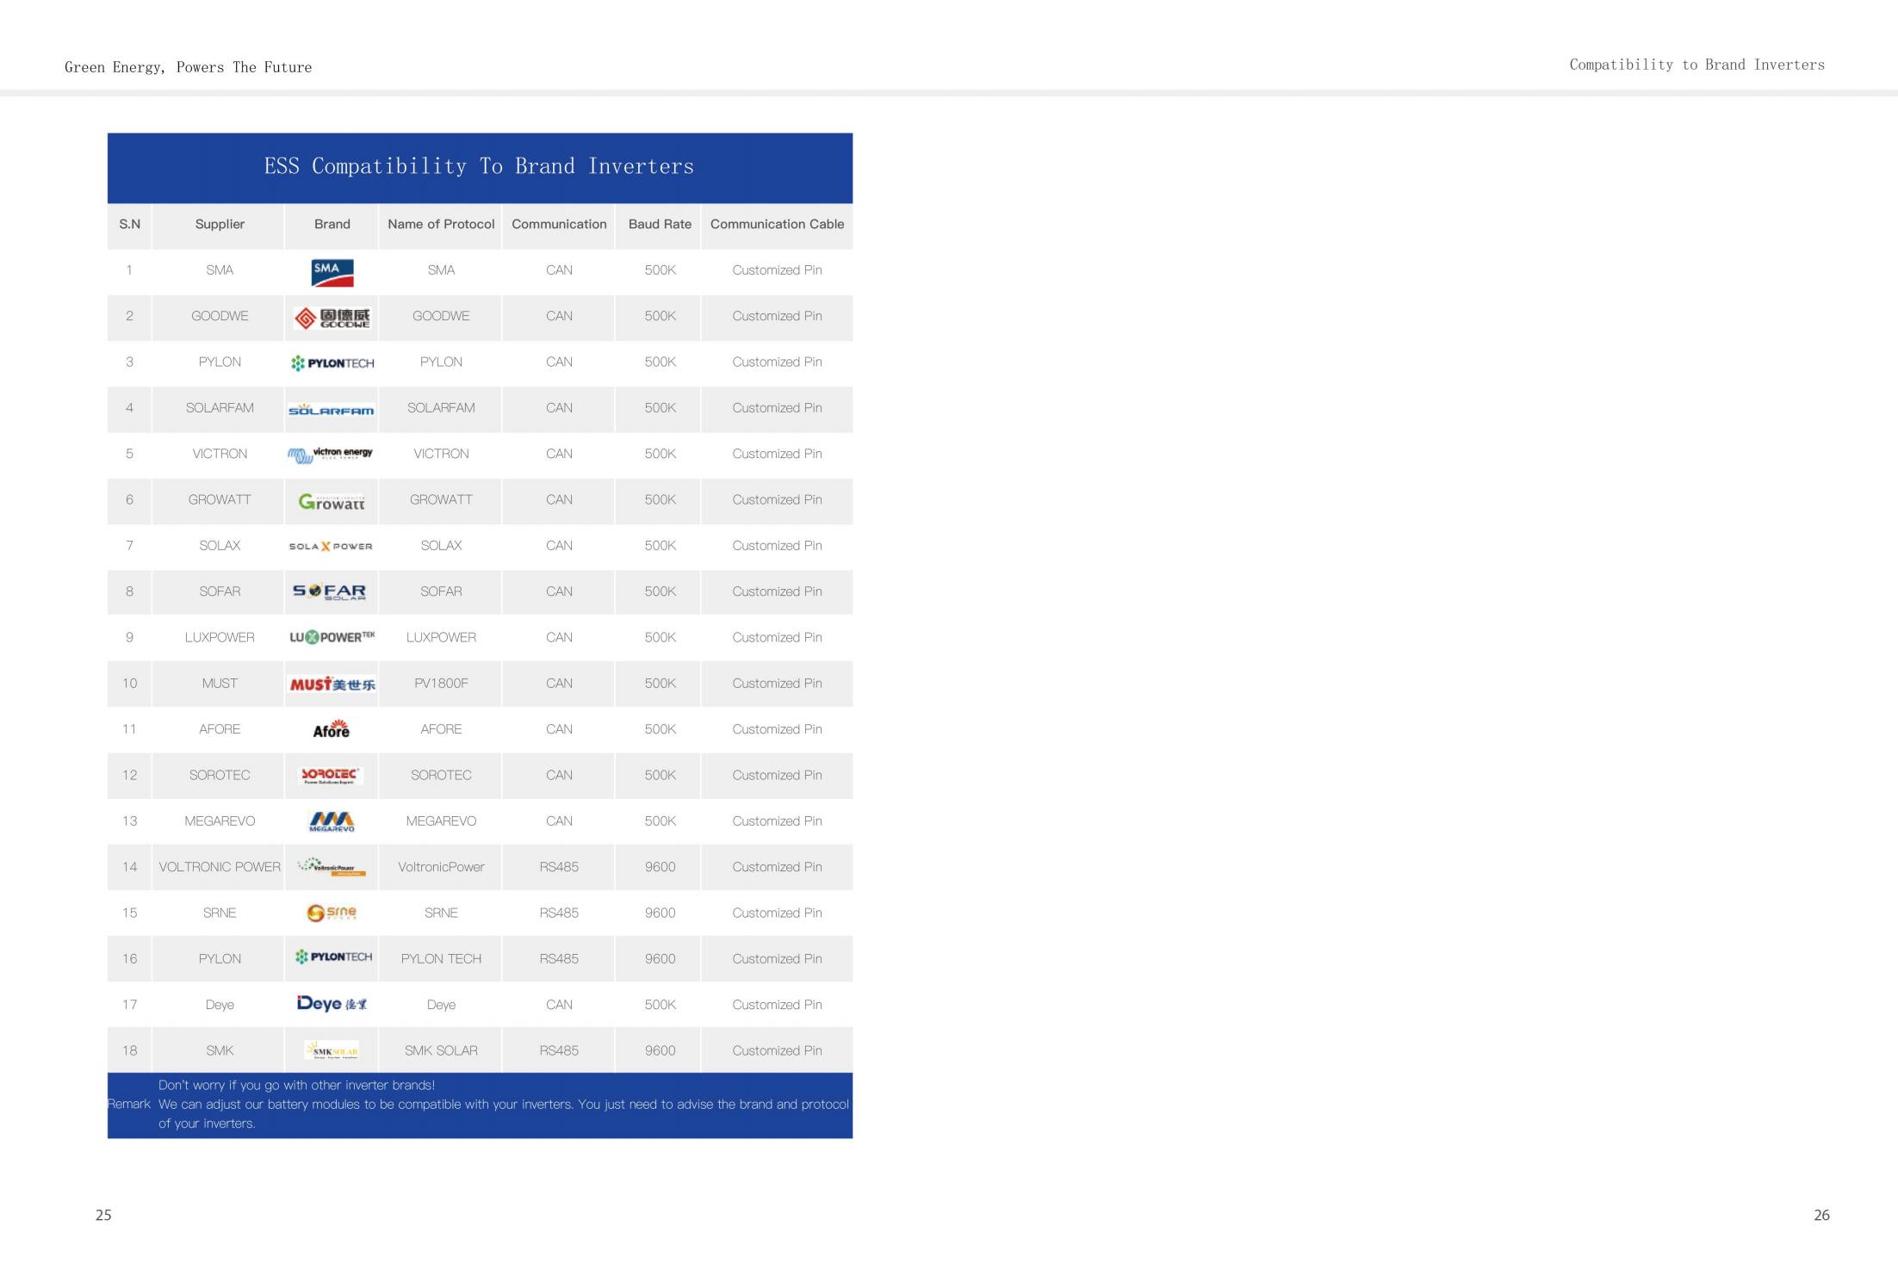Click the SOROTEC supplier cell
Viewport: 1898px width, 1288px height.
[220, 775]
